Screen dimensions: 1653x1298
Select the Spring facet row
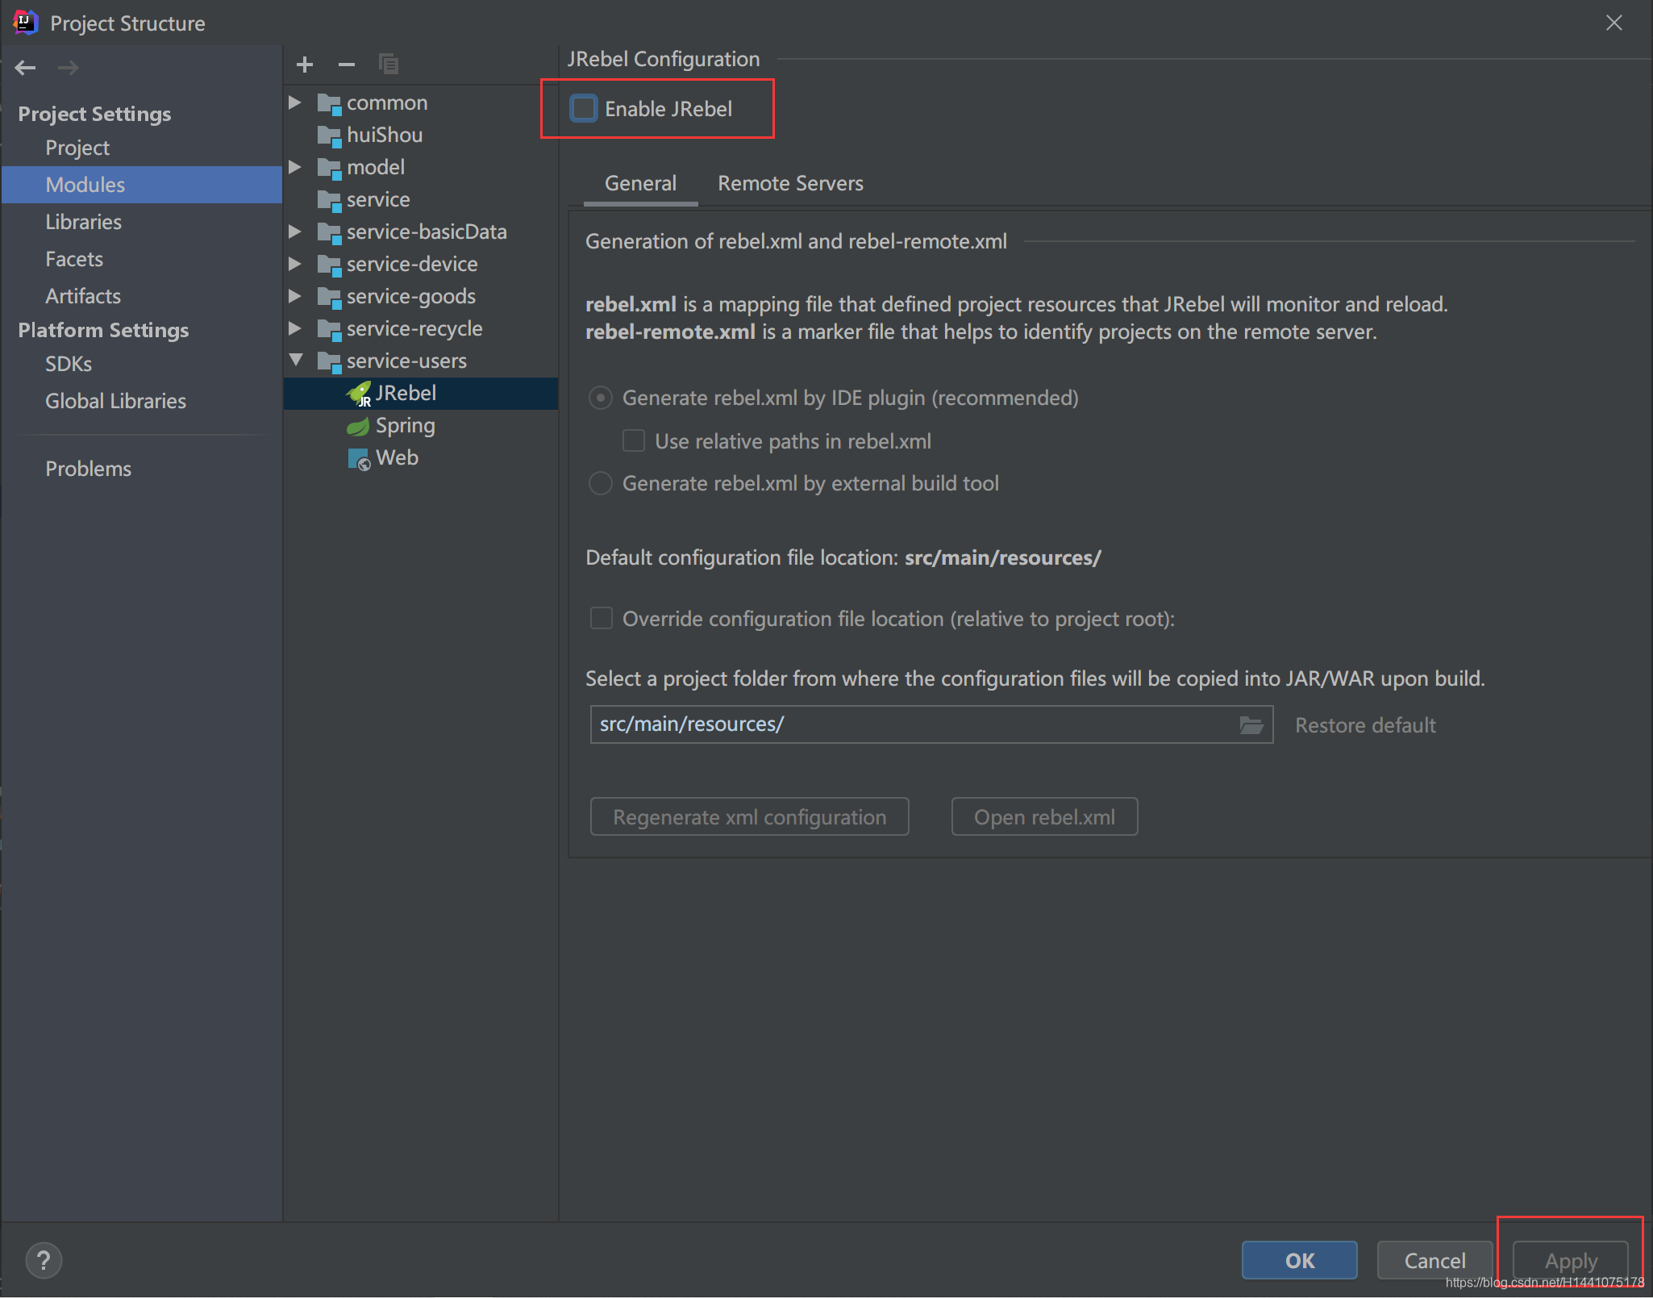click(x=421, y=426)
